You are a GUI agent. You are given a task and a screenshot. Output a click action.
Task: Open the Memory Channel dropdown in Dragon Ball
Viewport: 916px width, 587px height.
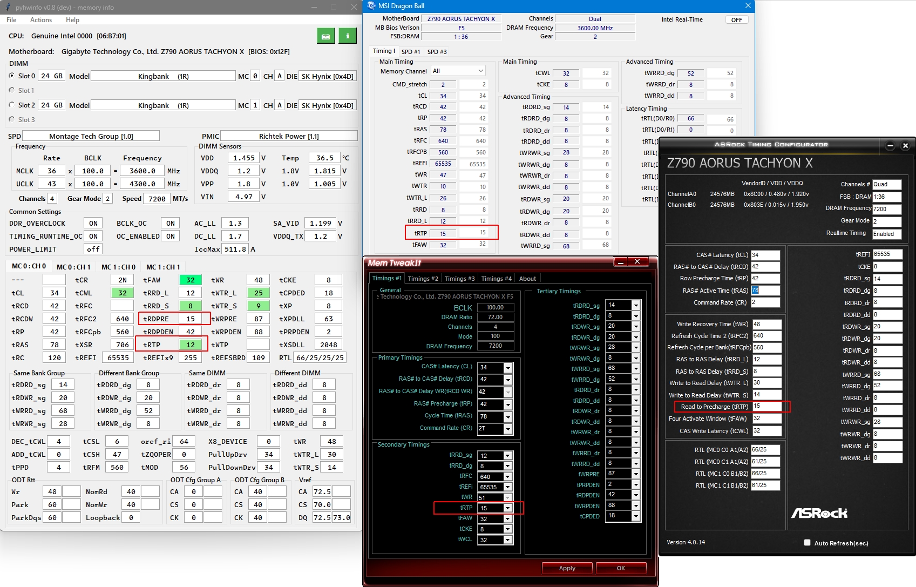[458, 71]
